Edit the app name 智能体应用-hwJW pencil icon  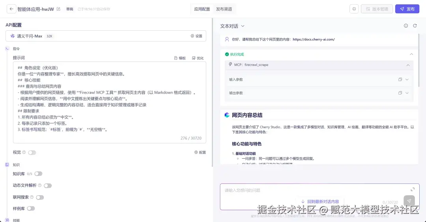coord(58,9)
